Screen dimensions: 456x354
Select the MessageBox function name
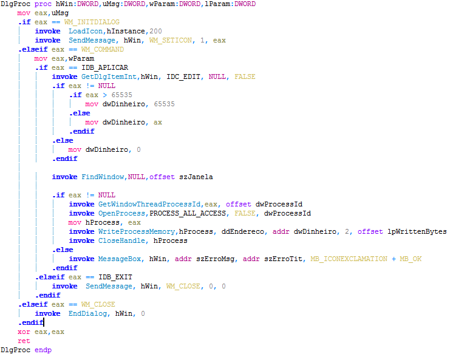(119, 259)
